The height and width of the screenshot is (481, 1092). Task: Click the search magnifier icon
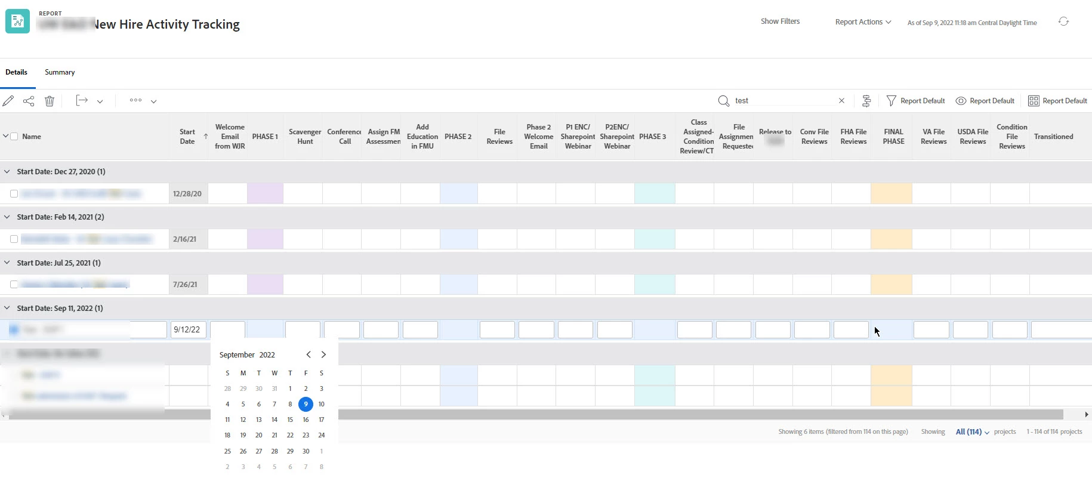[723, 101]
